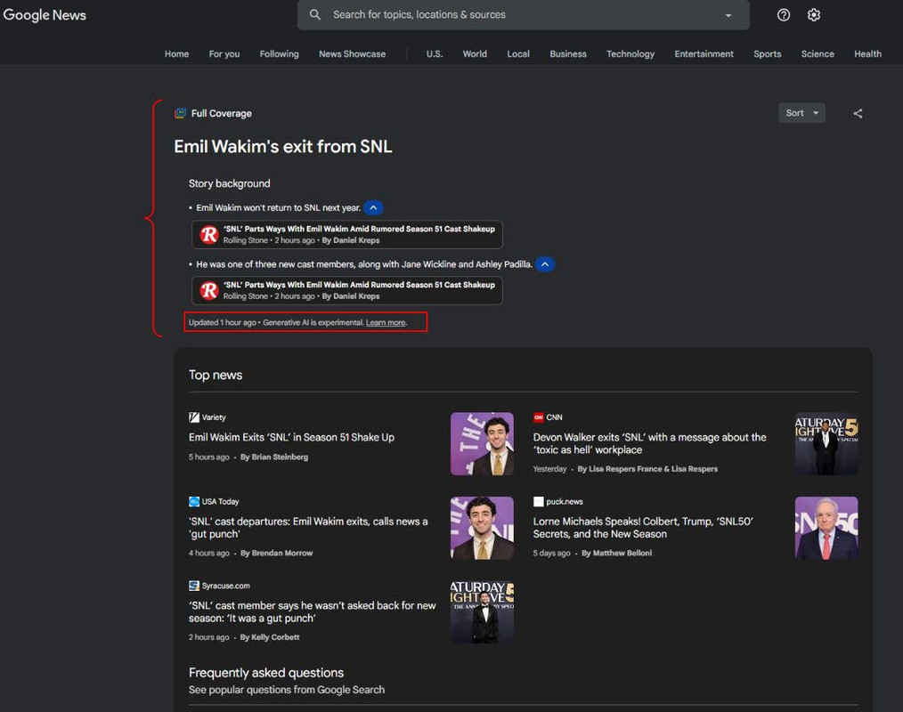The width and height of the screenshot is (903, 712).
Task: Switch to the Business section
Action: 568,53
